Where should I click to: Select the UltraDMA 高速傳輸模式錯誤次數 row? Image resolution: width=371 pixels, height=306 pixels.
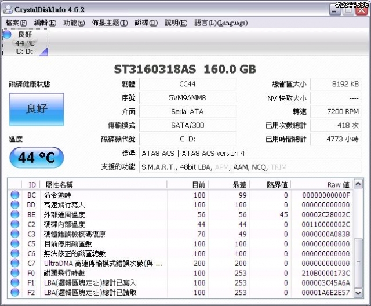(x=180, y=263)
